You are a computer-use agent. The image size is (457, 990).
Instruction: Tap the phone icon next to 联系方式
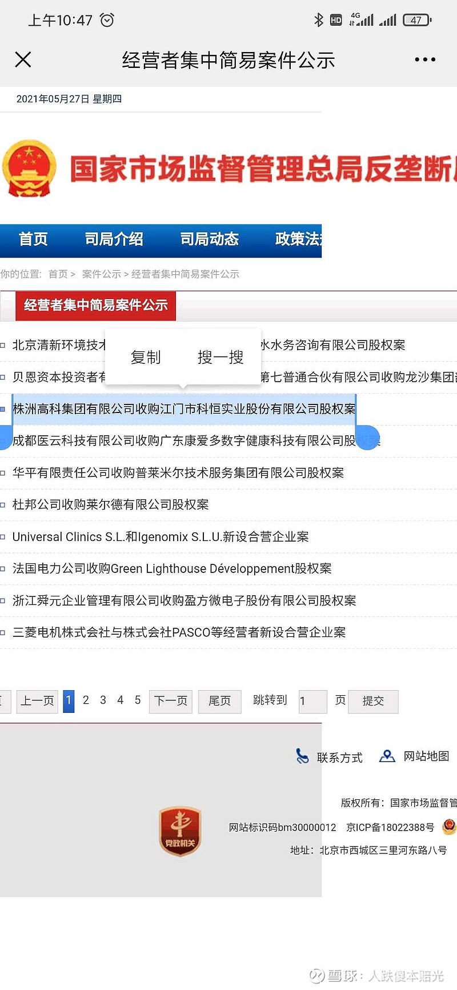coord(302,756)
